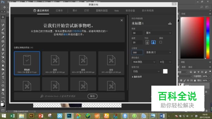Select the Lasso tool
The height and width of the screenshot is (119, 212).
[3, 25]
